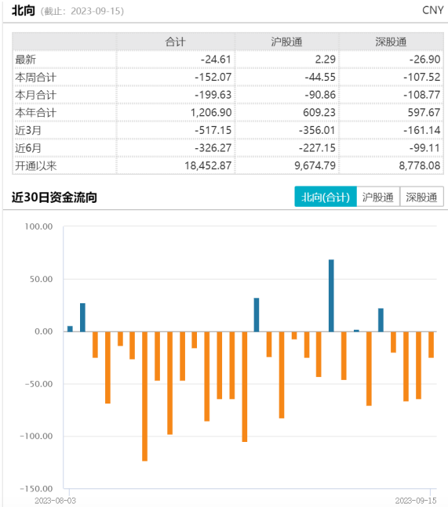Click the 近30日资金流向 heading
Image resolution: width=448 pixels, height=507 pixels.
[x=54, y=197]
